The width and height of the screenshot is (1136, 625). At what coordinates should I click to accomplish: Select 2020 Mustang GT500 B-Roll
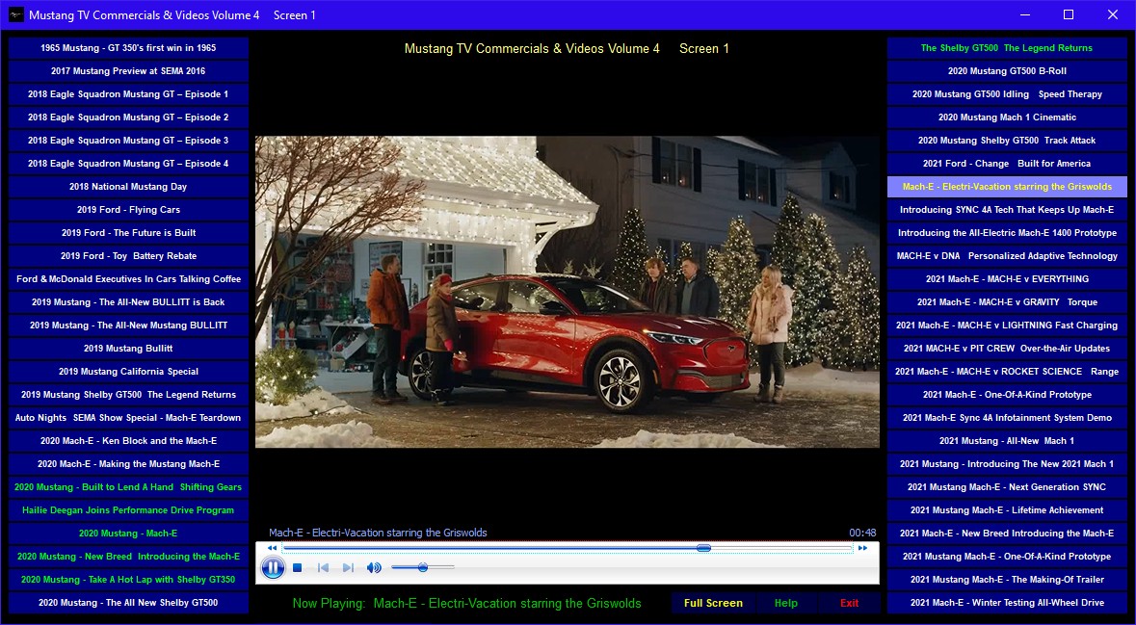tap(1007, 71)
